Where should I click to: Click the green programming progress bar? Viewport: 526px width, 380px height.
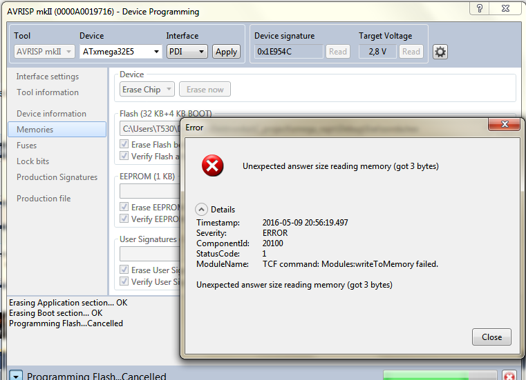440,375
